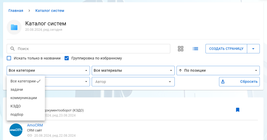Image resolution: width=267 pixels, height=140 pixels.
Task: Pick "КЭДО" category option
Action: 16,106
